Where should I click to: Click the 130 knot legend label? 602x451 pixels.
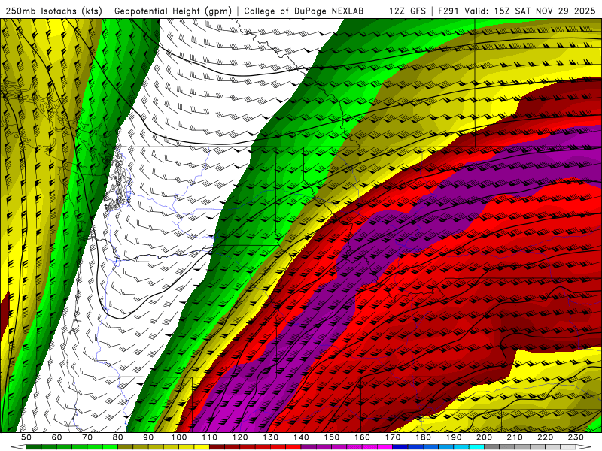coord(271,437)
